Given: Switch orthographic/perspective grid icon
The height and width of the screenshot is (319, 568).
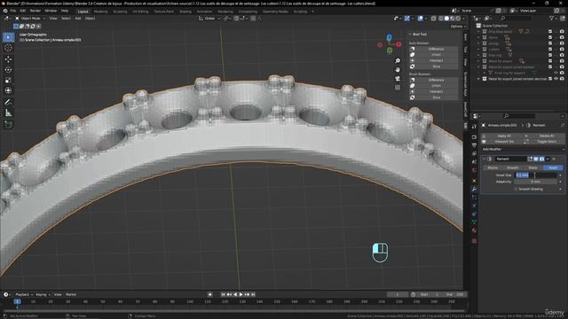Looking at the screenshot, I should coord(398,87).
